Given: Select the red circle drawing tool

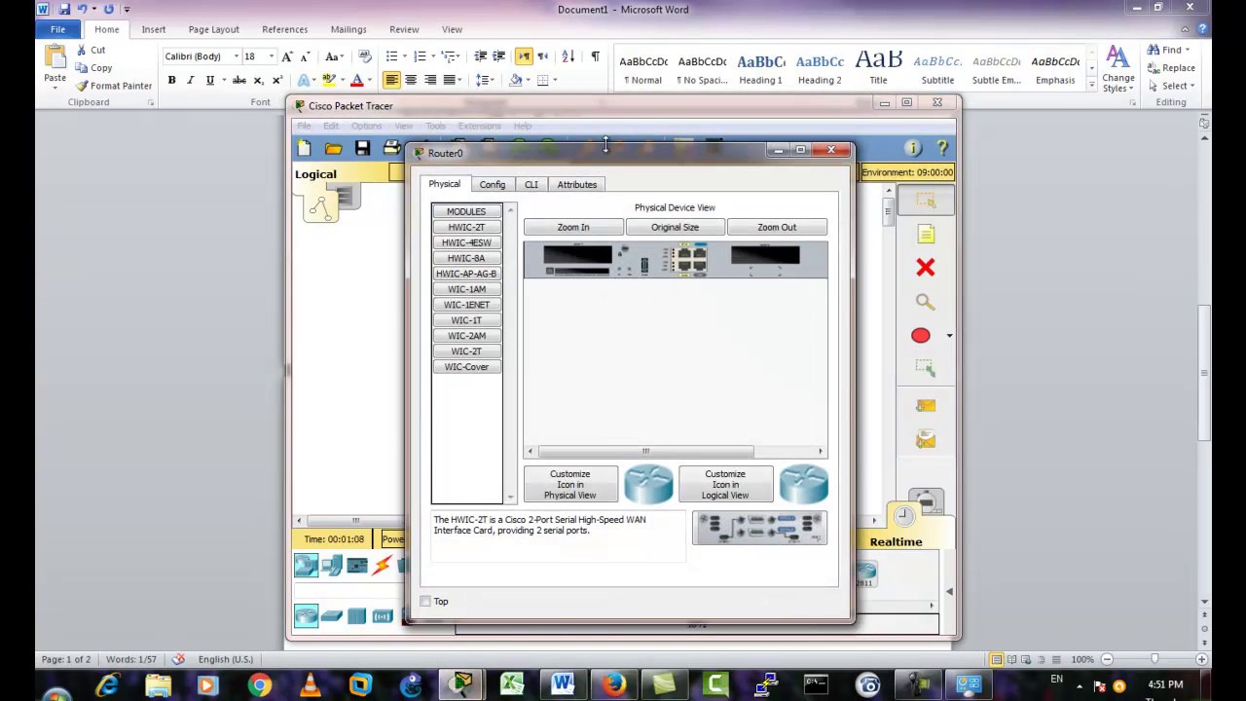Looking at the screenshot, I should pyautogui.click(x=920, y=336).
